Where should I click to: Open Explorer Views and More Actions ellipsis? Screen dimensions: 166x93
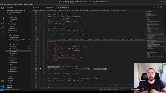pyautogui.click(x=29, y=7)
